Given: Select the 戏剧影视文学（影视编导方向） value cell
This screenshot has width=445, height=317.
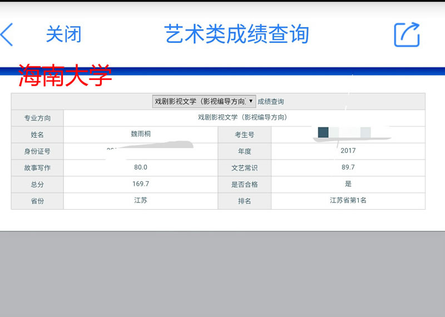Looking at the screenshot, I should tap(244, 118).
